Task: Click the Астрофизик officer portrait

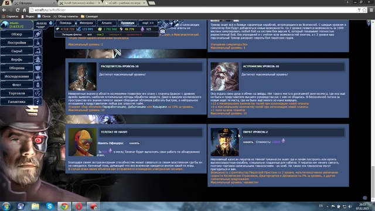Action: click(x=224, y=76)
